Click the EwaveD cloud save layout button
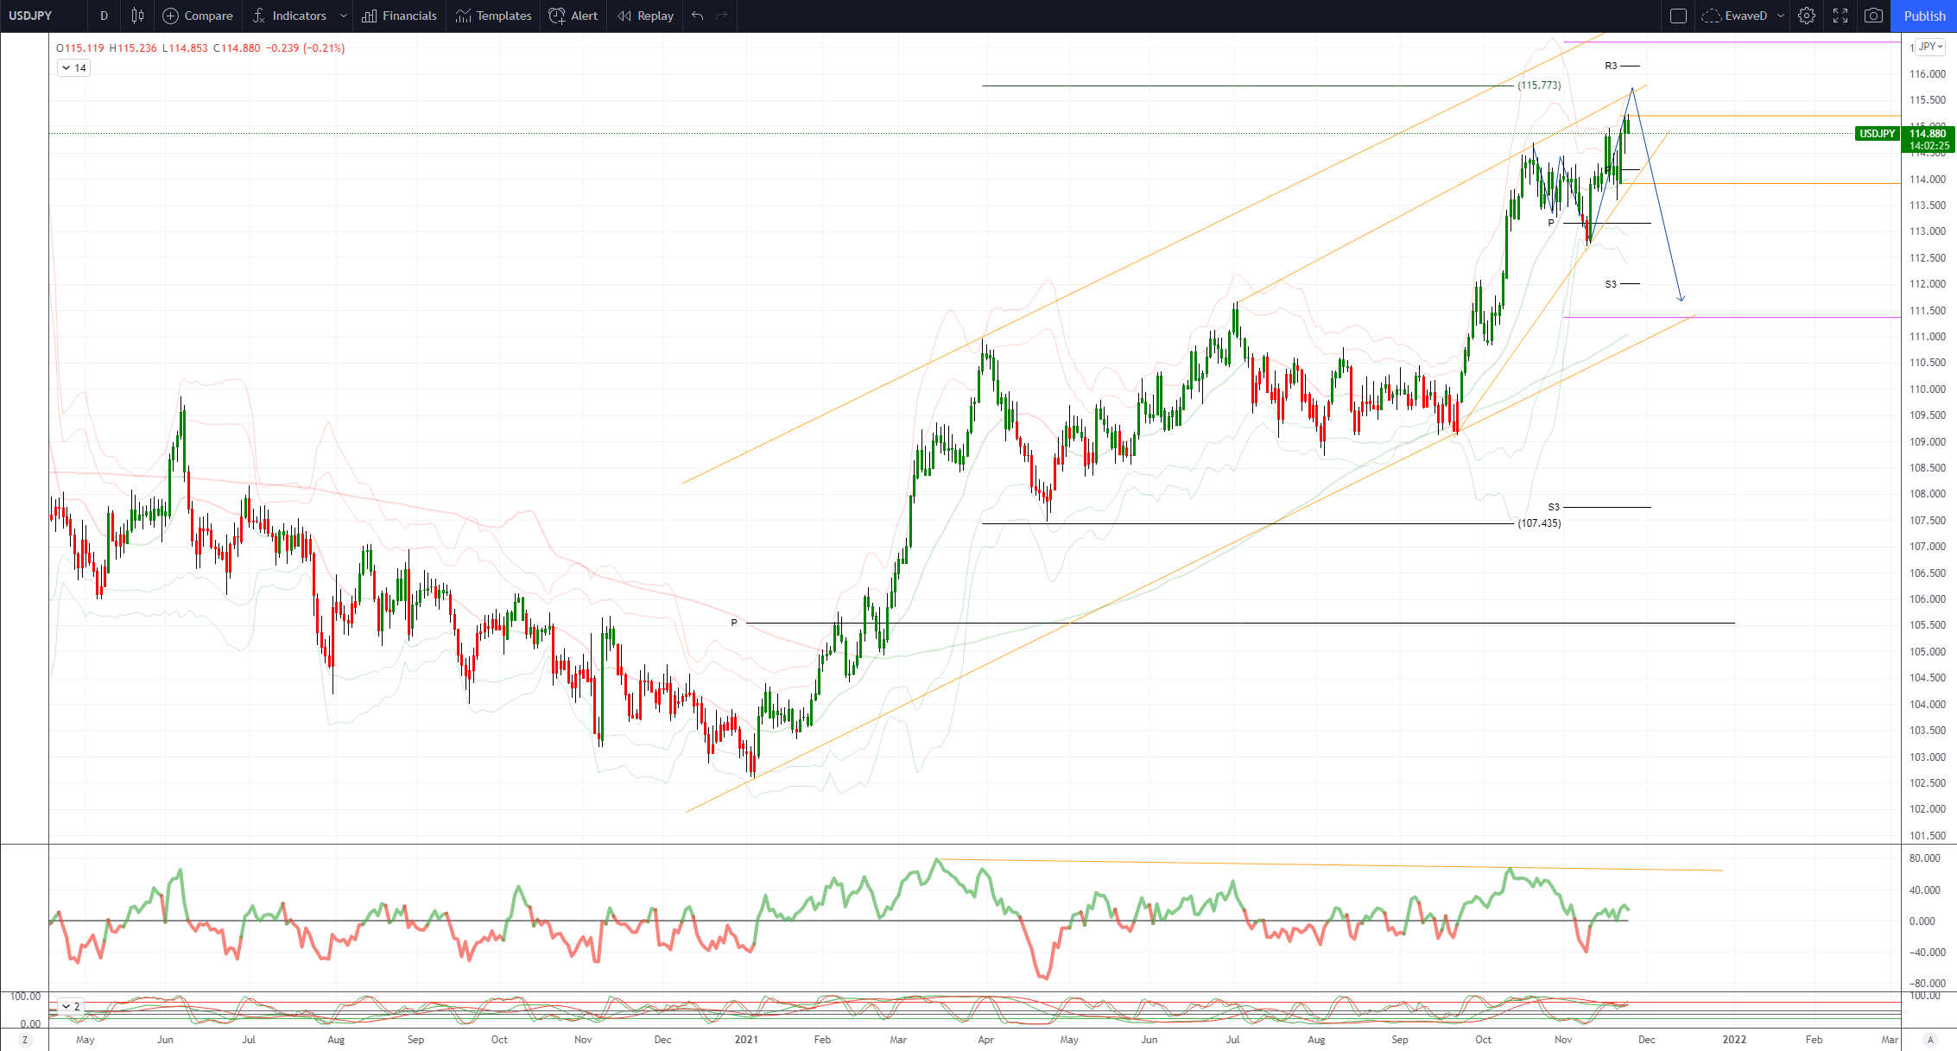This screenshot has height=1051, width=1957. [x=1735, y=16]
